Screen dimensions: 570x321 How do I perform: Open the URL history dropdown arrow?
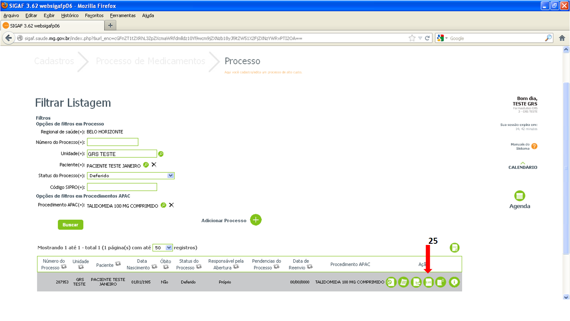(x=420, y=38)
